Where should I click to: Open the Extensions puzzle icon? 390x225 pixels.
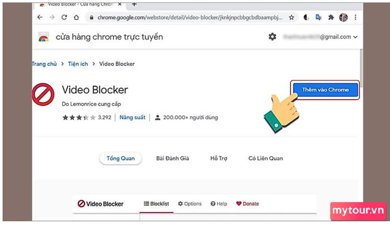[331, 17]
